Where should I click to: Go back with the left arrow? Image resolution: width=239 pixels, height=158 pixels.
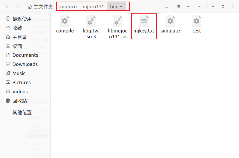pos(7,6)
